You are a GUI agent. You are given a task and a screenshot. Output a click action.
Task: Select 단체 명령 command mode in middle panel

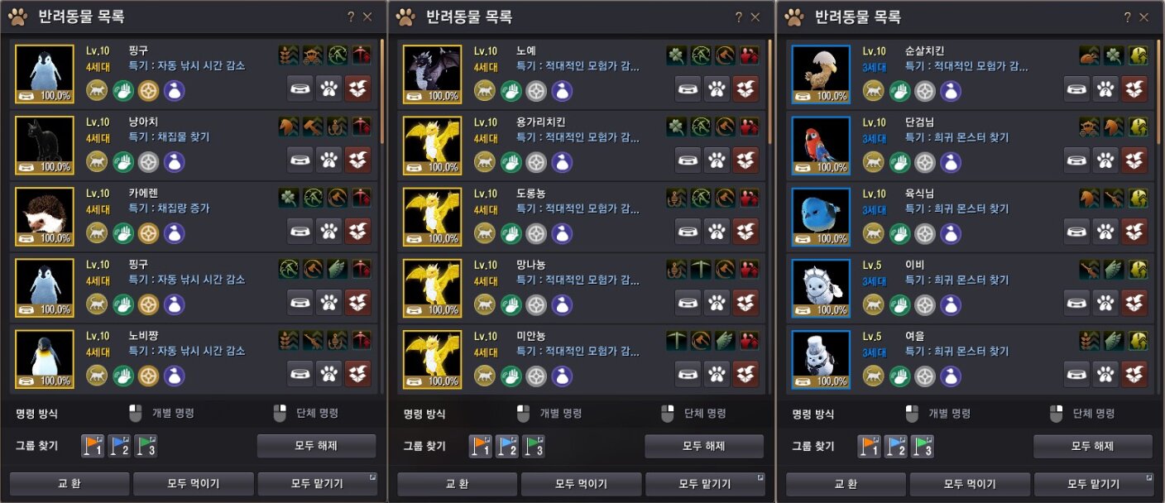(x=694, y=413)
